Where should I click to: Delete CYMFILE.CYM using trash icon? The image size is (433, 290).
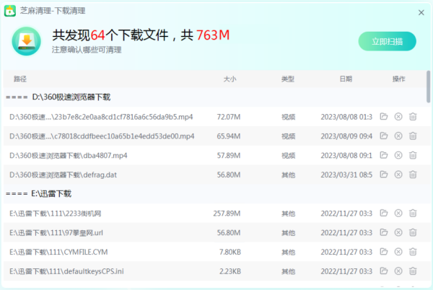pos(413,252)
